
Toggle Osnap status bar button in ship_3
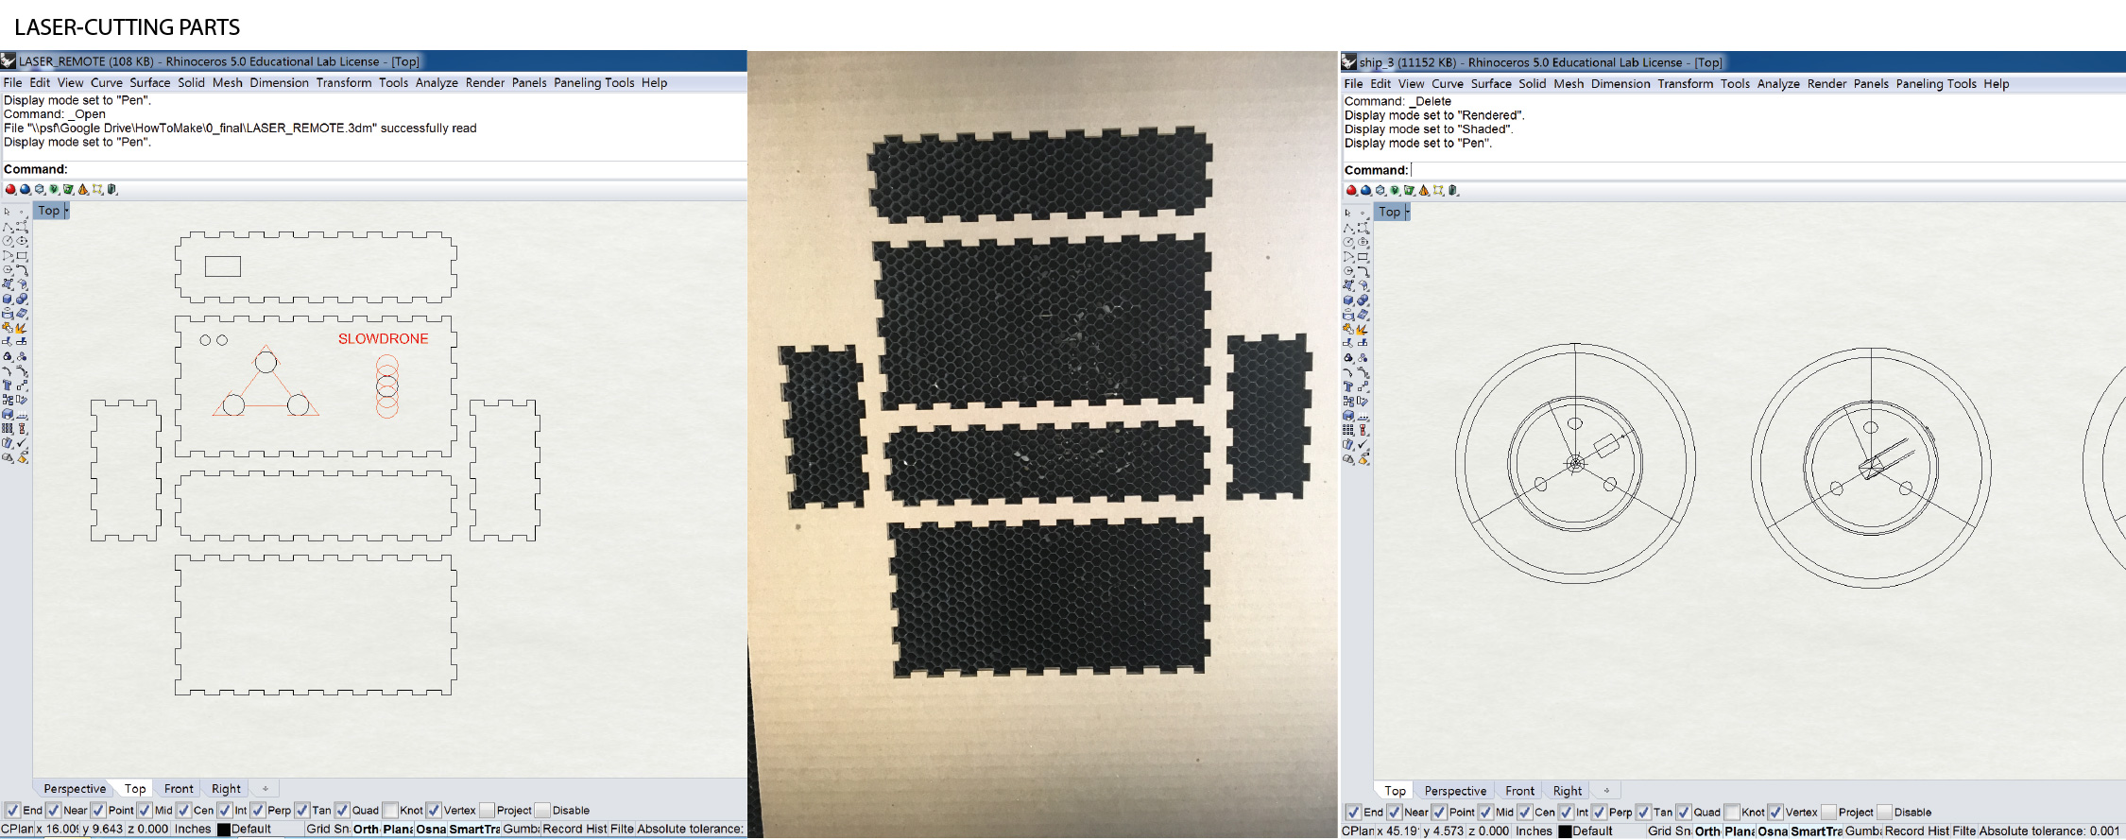(1773, 831)
